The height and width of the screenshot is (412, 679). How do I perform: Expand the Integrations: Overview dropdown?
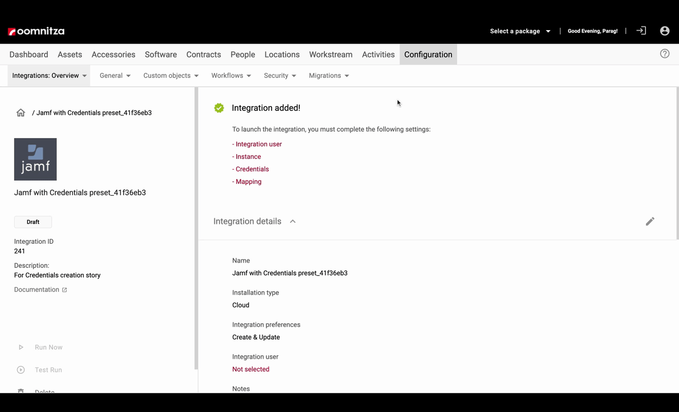[49, 76]
